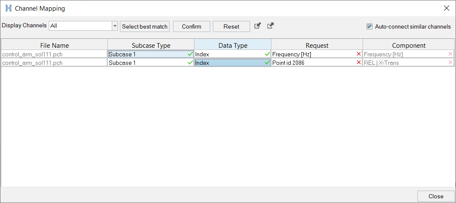Click green check in Subcase Type, Point id row
This screenshot has height=203, width=456.
(x=190, y=63)
